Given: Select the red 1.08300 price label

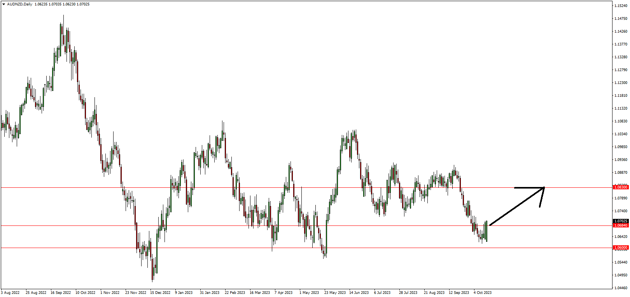Looking at the screenshot, I should pyautogui.click(x=621, y=187).
